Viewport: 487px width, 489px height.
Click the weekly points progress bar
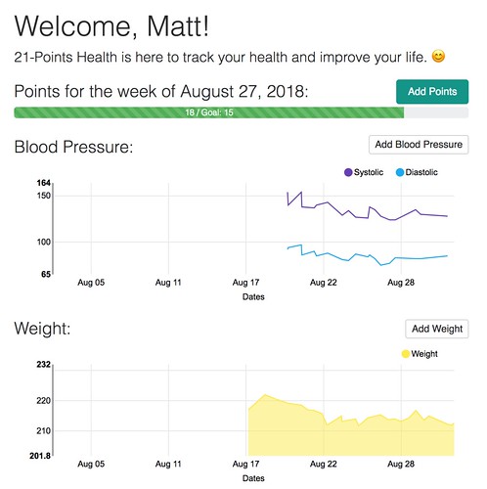coord(242,112)
